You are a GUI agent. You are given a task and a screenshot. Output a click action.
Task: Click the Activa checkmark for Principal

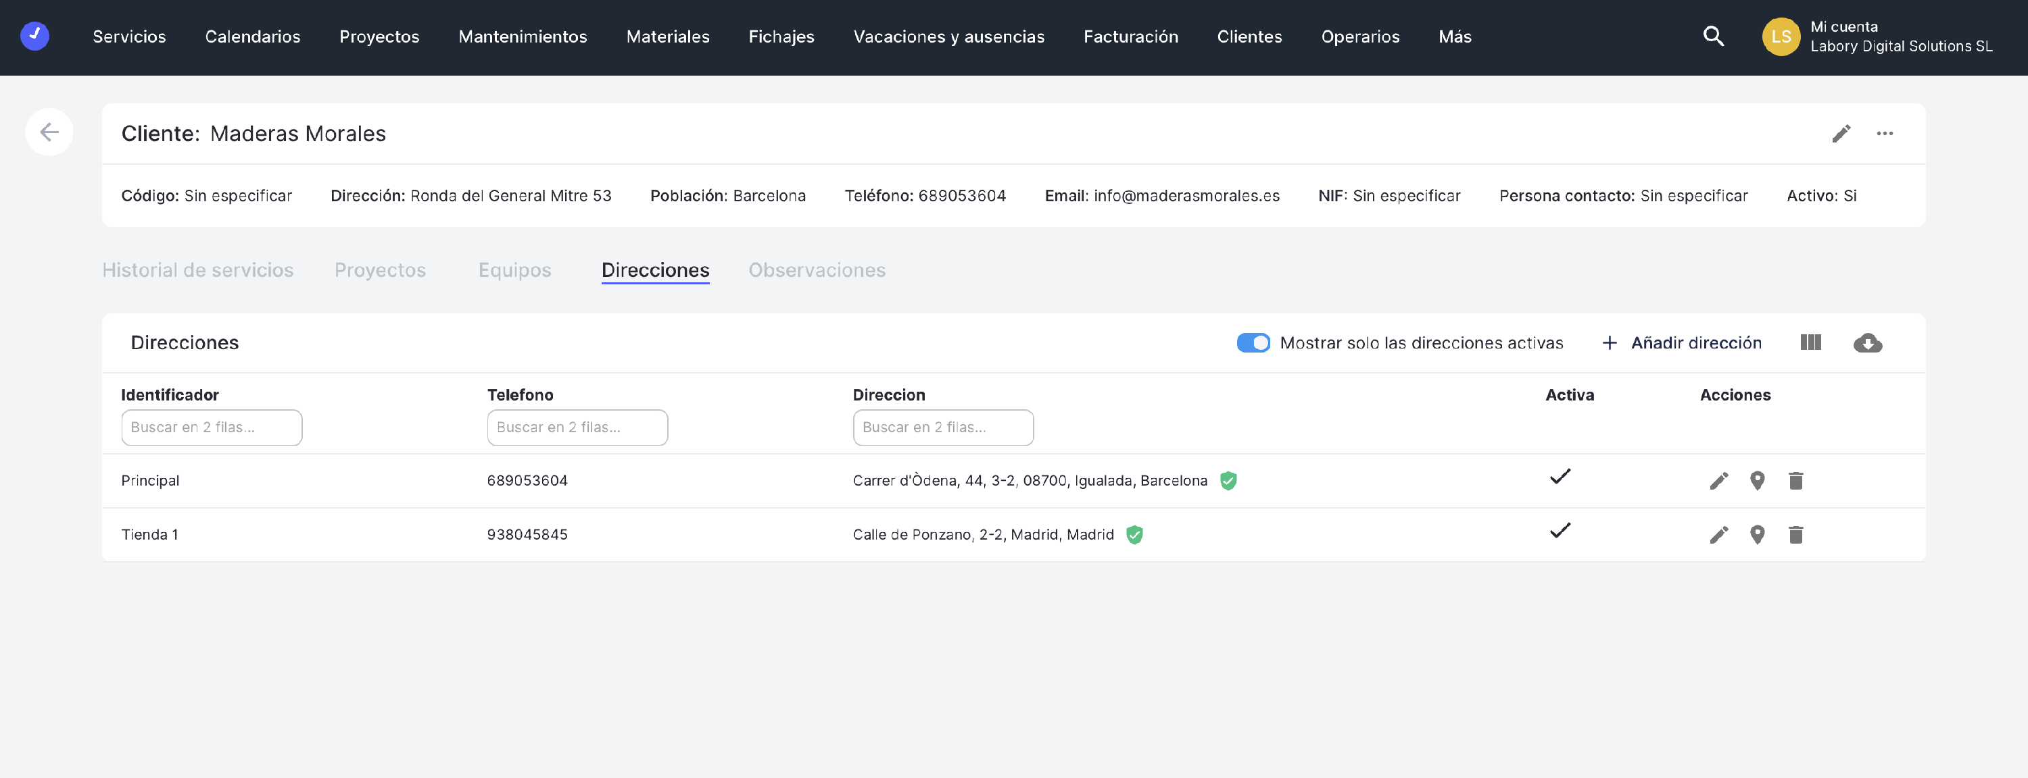point(1560,477)
